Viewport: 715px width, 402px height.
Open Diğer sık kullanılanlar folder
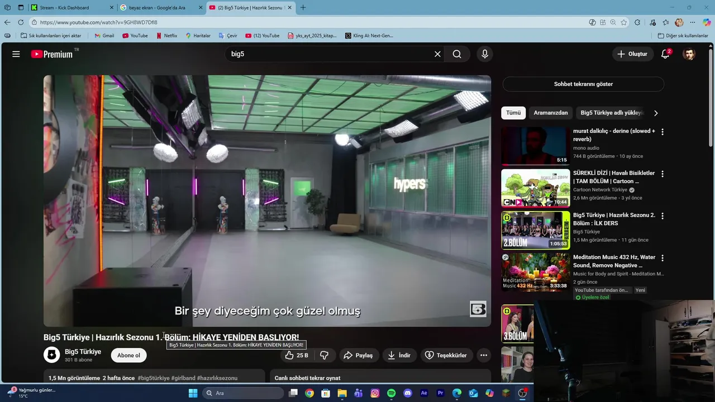683,36
